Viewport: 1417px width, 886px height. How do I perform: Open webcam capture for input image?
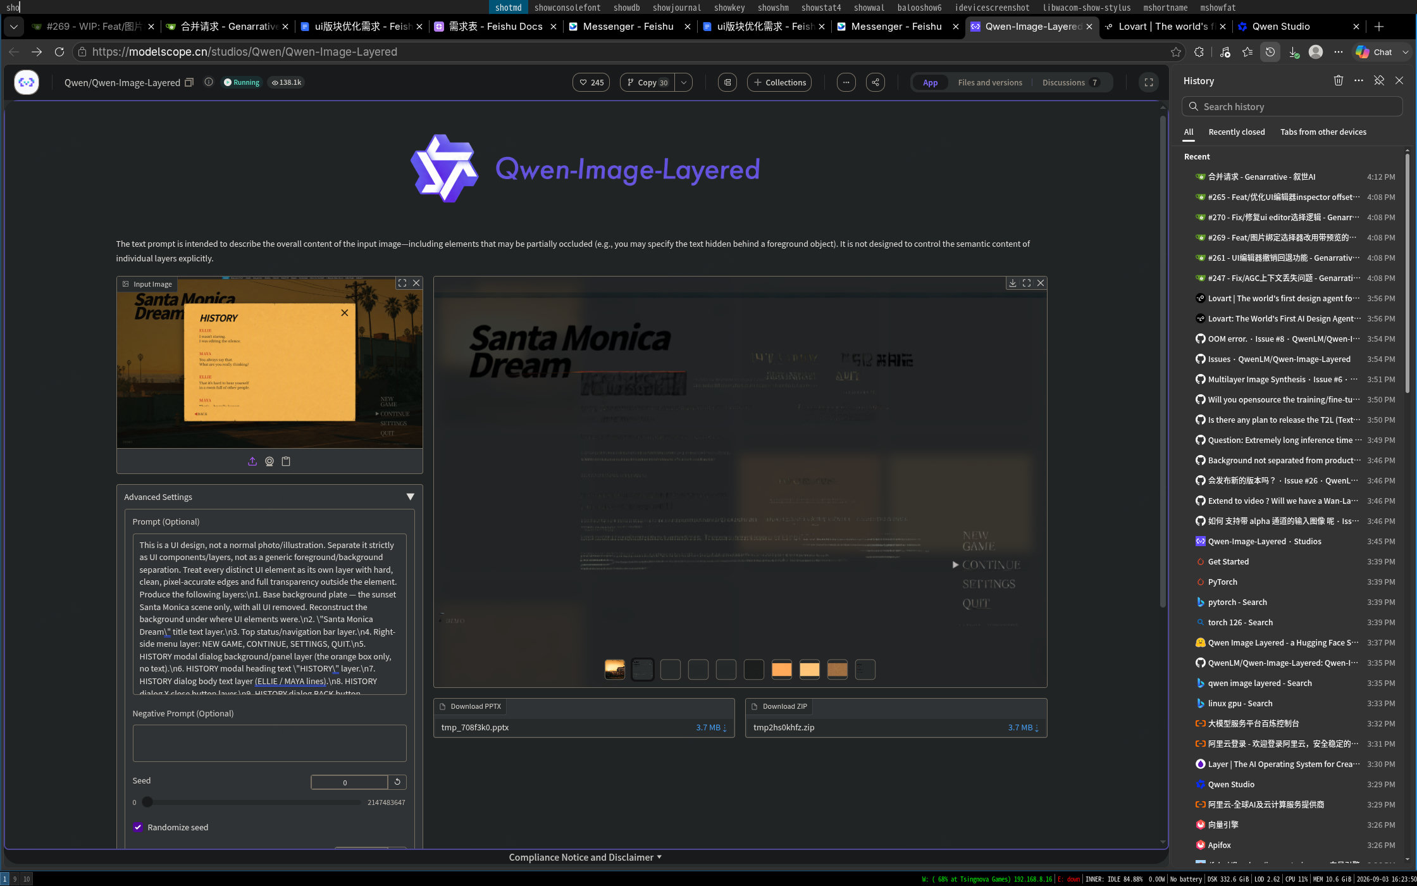click(x=269, y=461)
